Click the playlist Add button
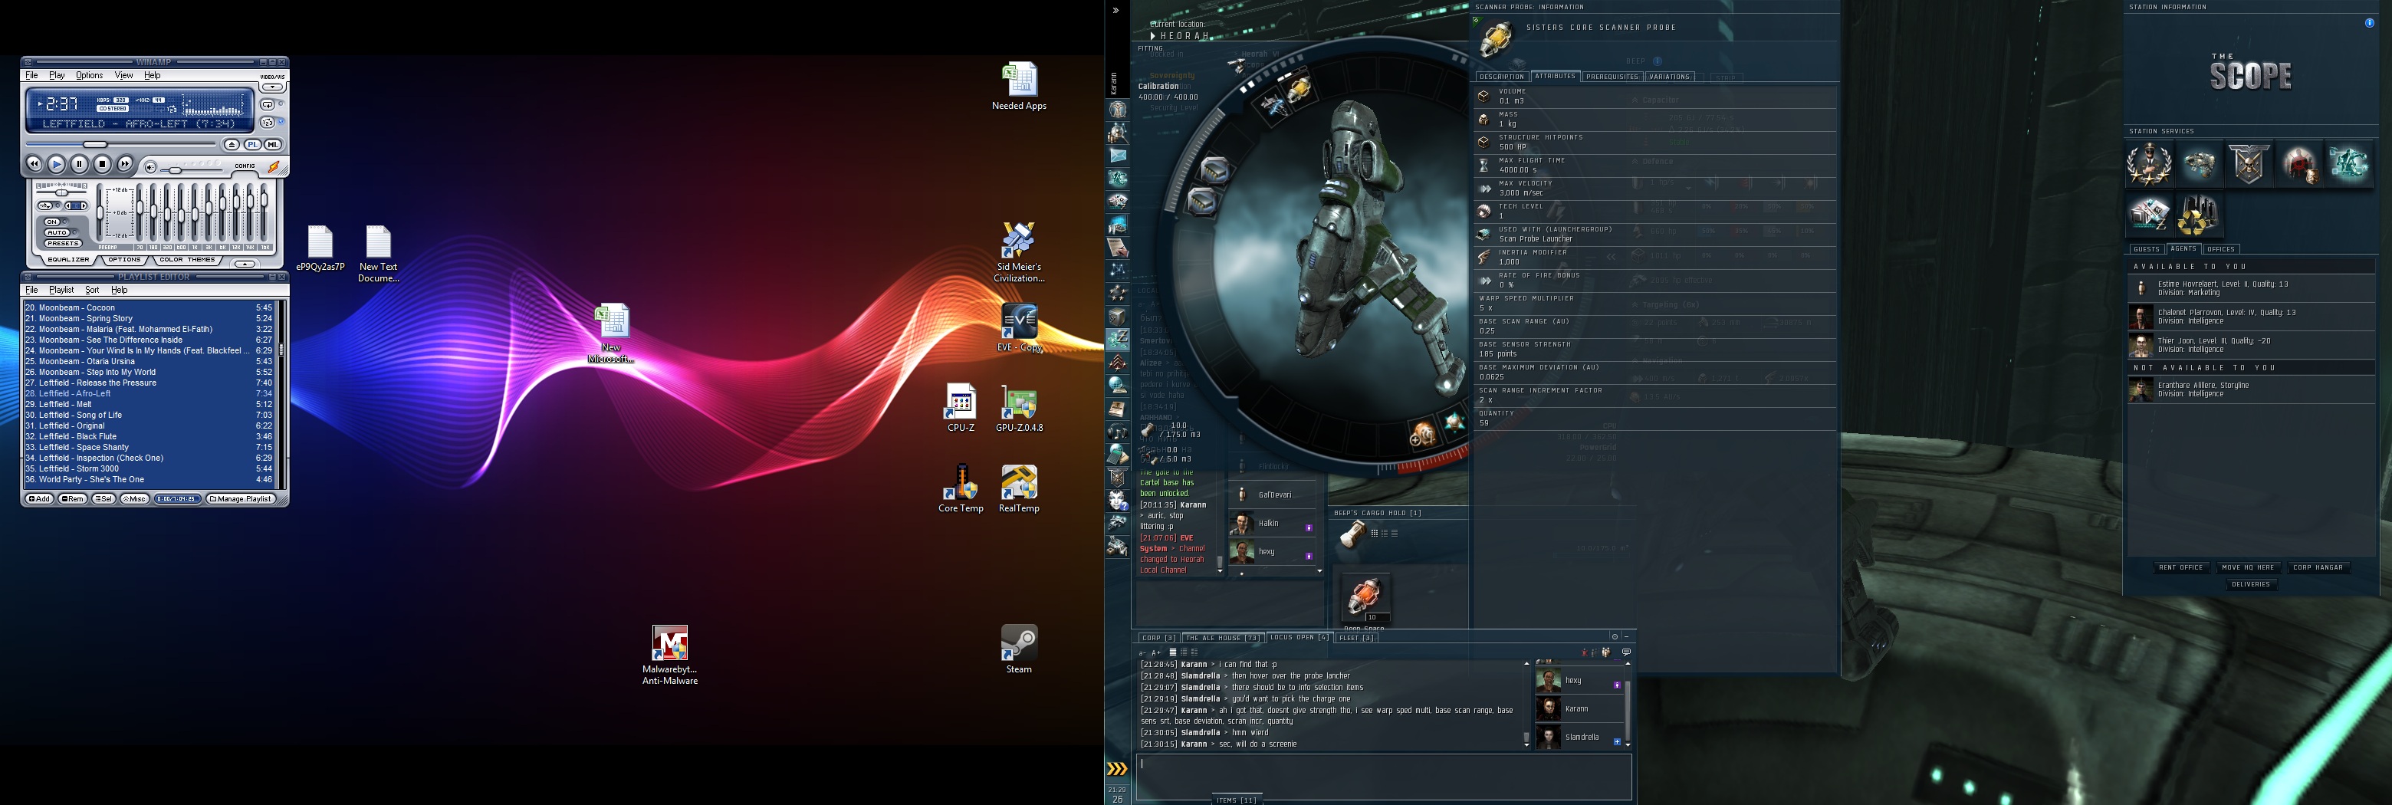 [39, 498]
